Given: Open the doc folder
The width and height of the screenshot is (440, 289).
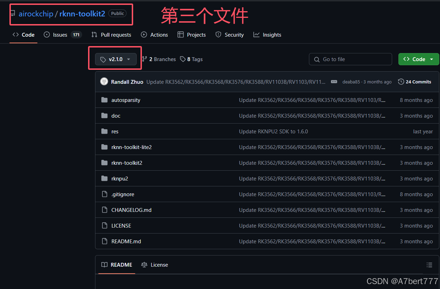Looking at the screenshot, I should tap(116, 116).
